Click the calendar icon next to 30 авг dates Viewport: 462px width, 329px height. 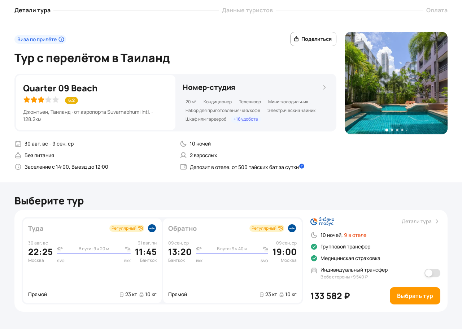point(18,144)
